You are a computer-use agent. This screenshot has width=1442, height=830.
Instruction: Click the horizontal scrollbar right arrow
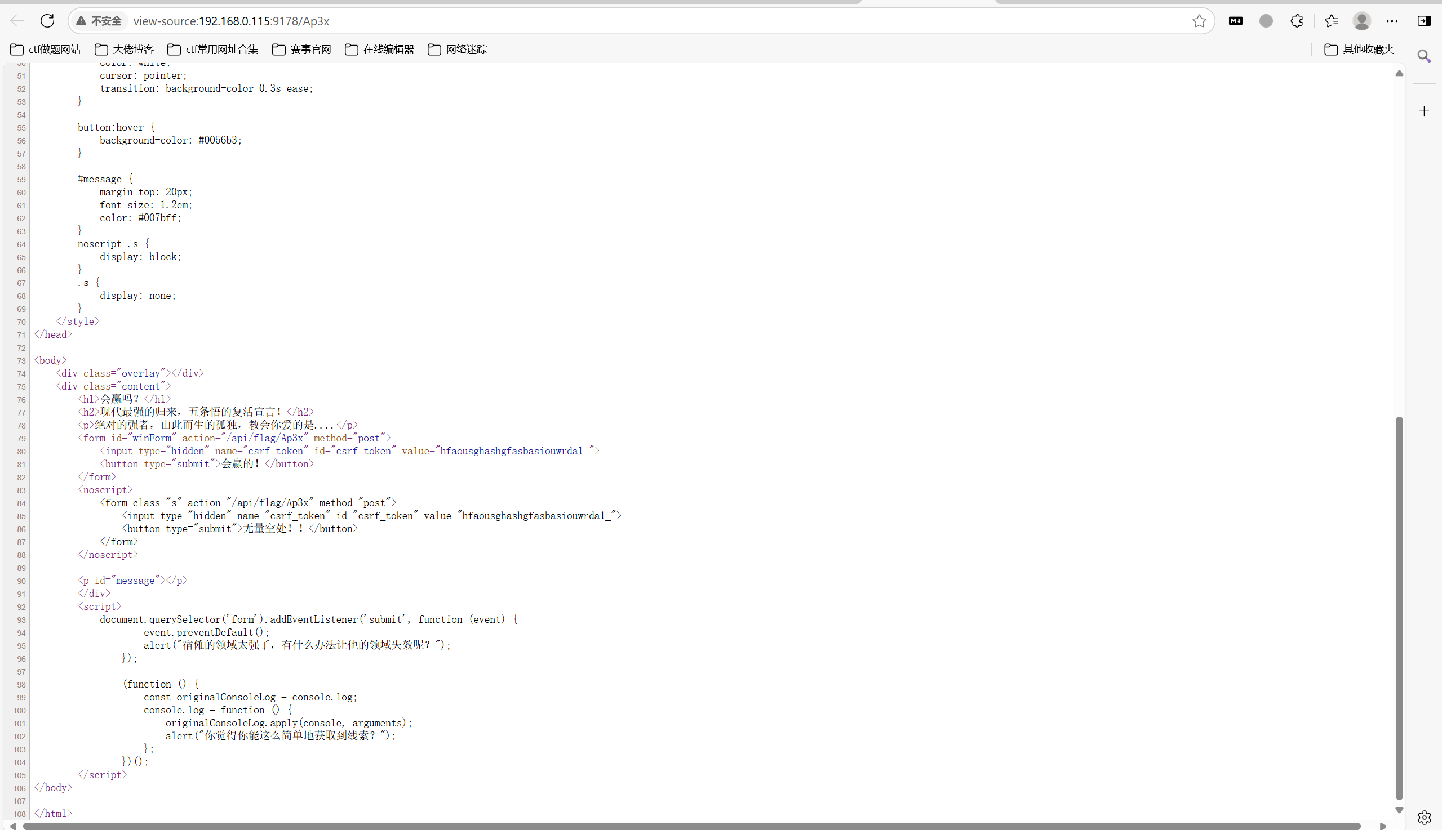coord(1382,825)
